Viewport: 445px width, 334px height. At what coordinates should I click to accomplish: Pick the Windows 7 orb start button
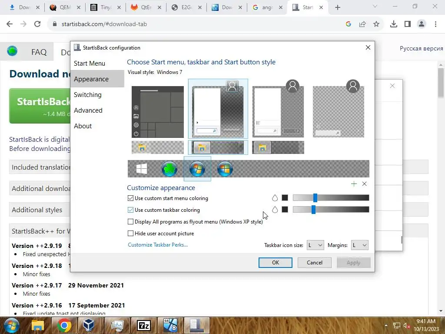click(x=197, y=169)
